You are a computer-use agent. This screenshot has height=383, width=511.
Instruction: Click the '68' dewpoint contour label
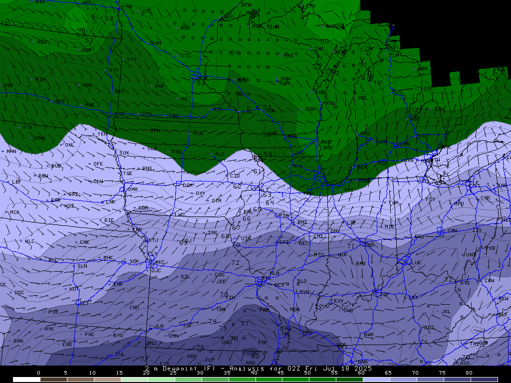pos(225,236)
